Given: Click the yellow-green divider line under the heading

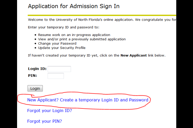Looking at the screenshot, I should click(102, 15).
